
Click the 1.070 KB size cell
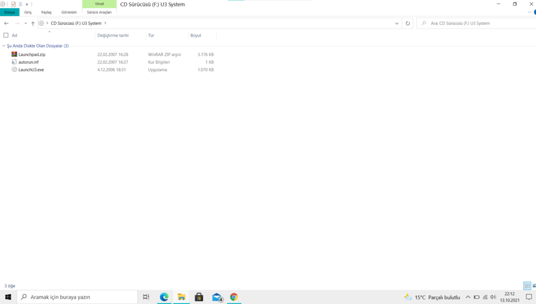[205, 70]
